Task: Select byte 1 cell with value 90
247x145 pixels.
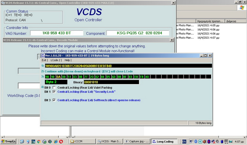Action: click(x=53, y=77)
